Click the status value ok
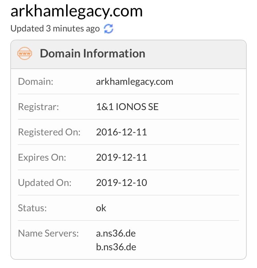 pyautogui.click(x=101, y=208)
